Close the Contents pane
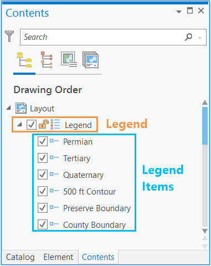Viewport: 211px width, 266px height. click(x=201, y=11)
